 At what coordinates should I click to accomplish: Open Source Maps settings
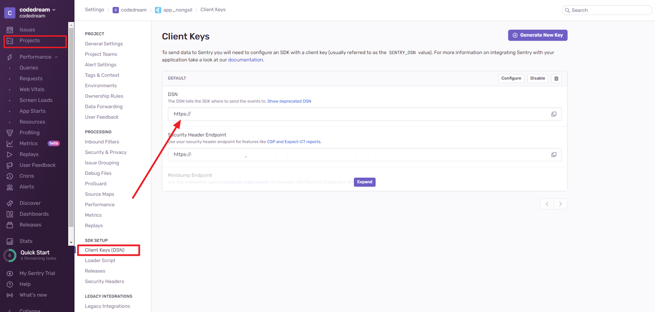click(100, 194)
